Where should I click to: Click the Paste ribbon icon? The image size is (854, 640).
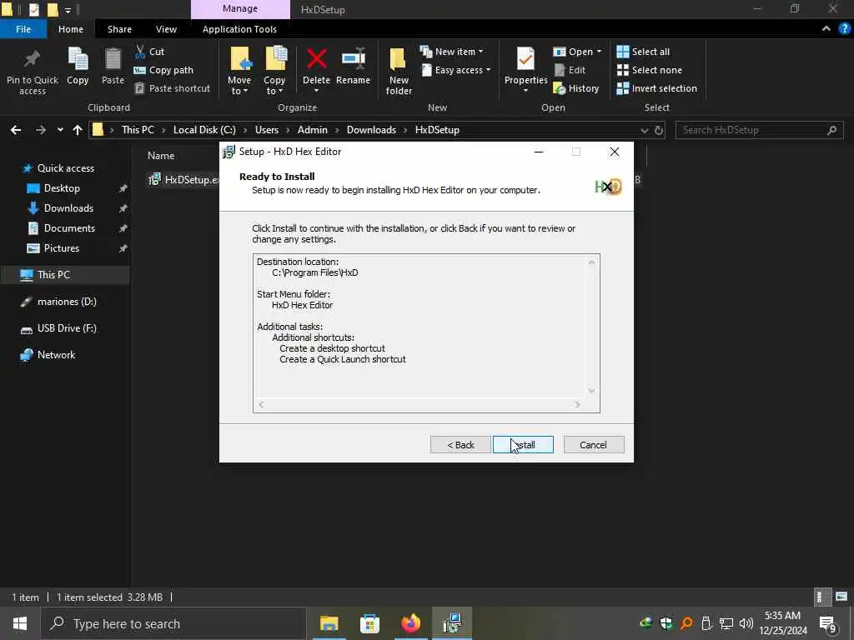[x=113, y=67]
